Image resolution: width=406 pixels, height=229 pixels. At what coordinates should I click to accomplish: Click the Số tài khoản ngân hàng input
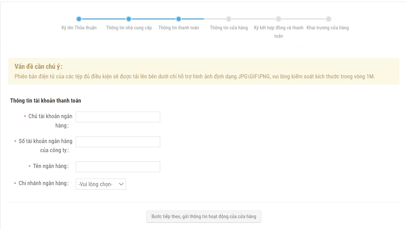118,142
